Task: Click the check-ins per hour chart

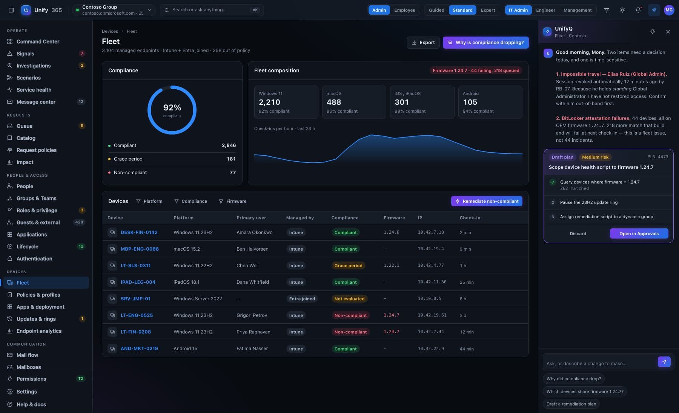Action: click(x=388, y=148)
